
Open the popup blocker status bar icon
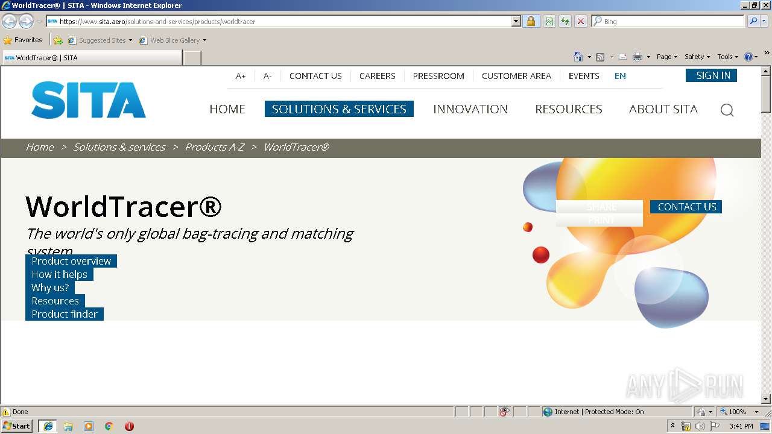[504, 412]
